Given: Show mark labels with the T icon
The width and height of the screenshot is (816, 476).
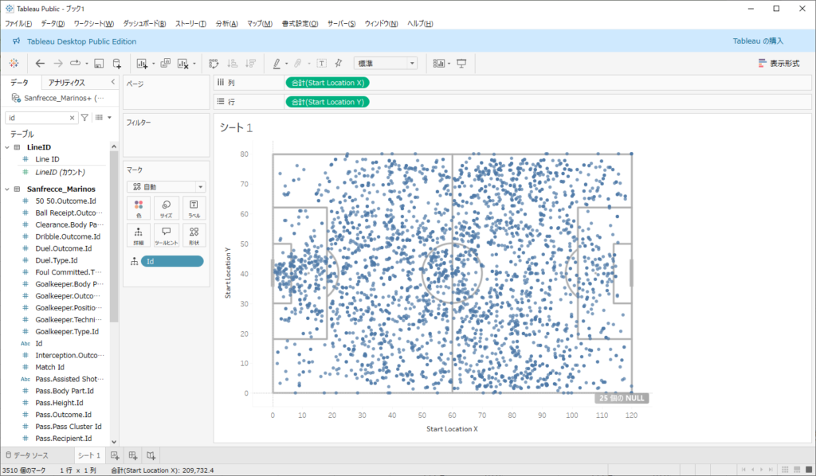Looking at the screenshot, I should [322, 64].
